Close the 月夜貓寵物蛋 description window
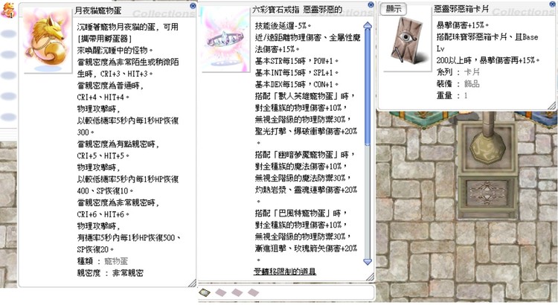The height and width of the screenshot is (305, 558). click(193, 6)
